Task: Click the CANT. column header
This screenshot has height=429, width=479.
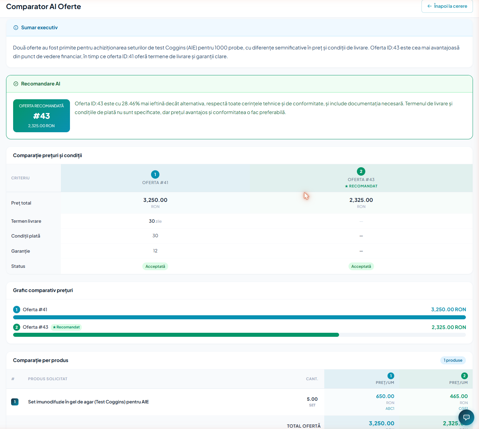Action: 312,379
